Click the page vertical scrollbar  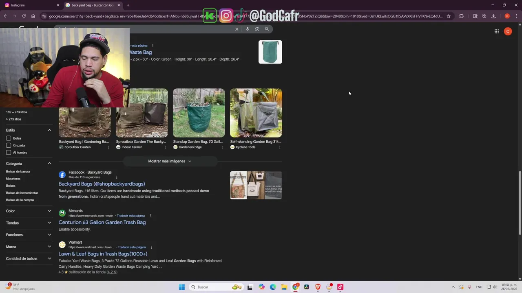pos(520,203)
